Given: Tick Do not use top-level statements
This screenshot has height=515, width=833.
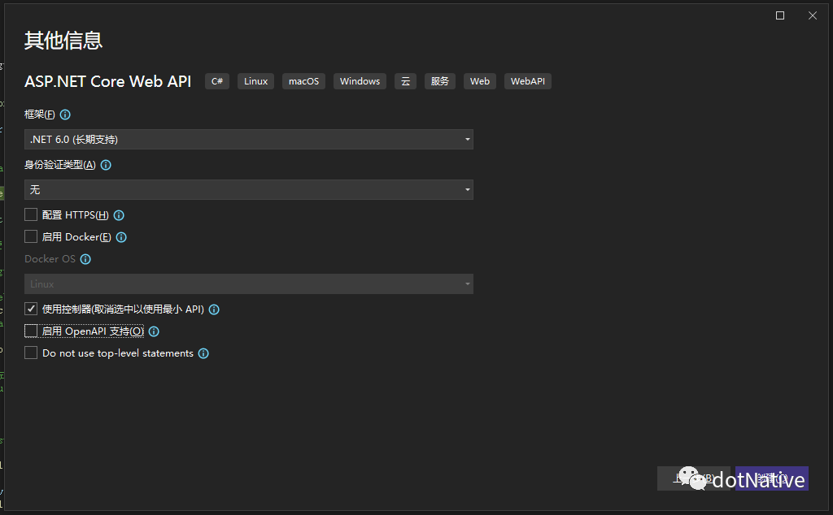Looking at the screenshot, I should [x=31, y=353].
